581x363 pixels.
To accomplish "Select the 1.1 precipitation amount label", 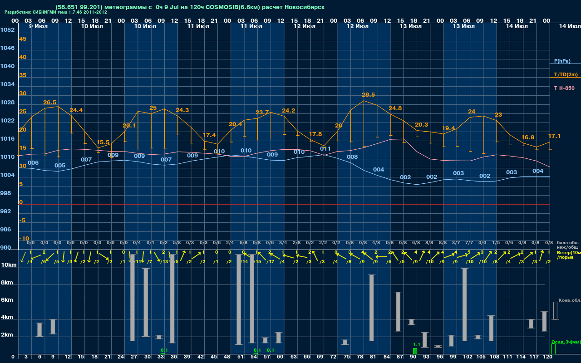I will 417,345.
